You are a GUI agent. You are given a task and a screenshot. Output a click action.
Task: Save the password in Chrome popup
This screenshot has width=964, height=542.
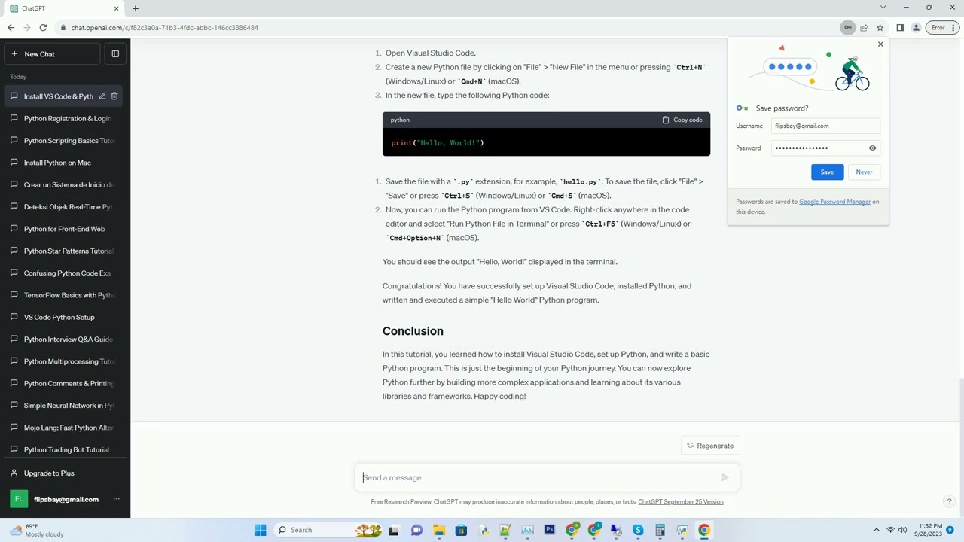tap(827, 172)
